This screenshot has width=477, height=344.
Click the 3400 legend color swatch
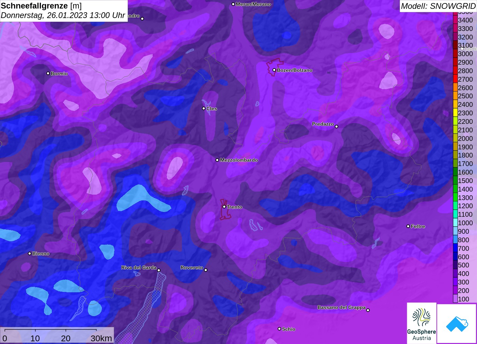[x=455, y=20]
